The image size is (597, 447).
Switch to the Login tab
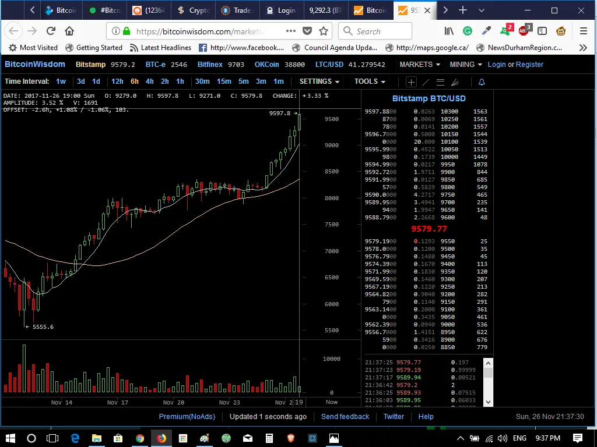[x=282, y=10]
